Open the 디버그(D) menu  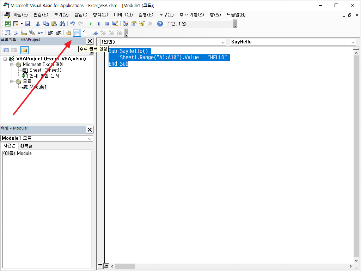point(123,15)
